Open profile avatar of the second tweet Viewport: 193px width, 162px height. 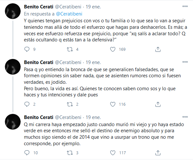coord(13,67)
